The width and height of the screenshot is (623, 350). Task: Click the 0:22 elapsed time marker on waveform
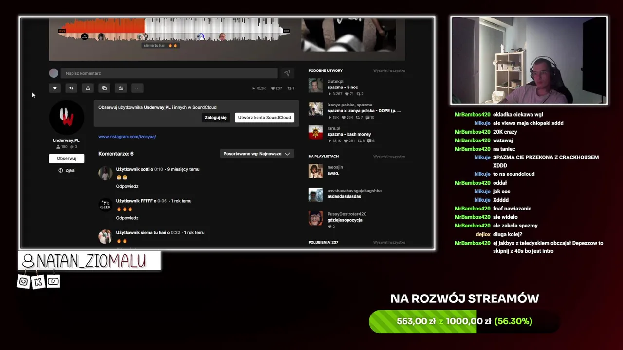pyautogui.click(x=62, y=31)
